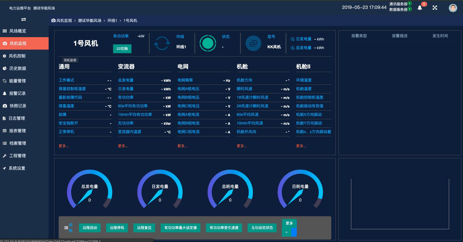Image resolution: width=463 pixels, height=242 pixels.
Task: Expand 更多... under the 机舱 column
Action: (x=242, y=146)
